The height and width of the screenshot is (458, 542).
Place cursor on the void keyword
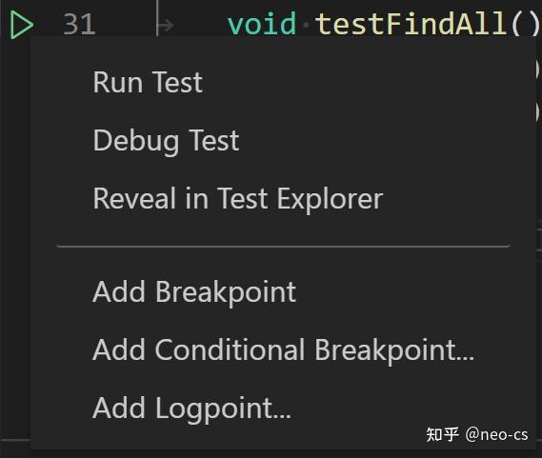pyautogui.click(x=262, y=24)
